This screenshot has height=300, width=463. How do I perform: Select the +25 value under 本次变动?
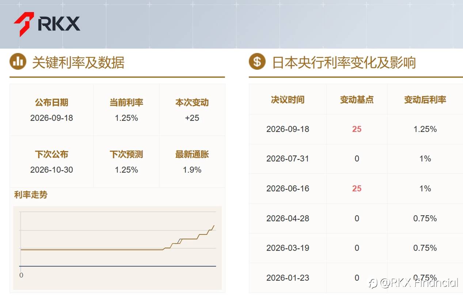tap(192, 118)
